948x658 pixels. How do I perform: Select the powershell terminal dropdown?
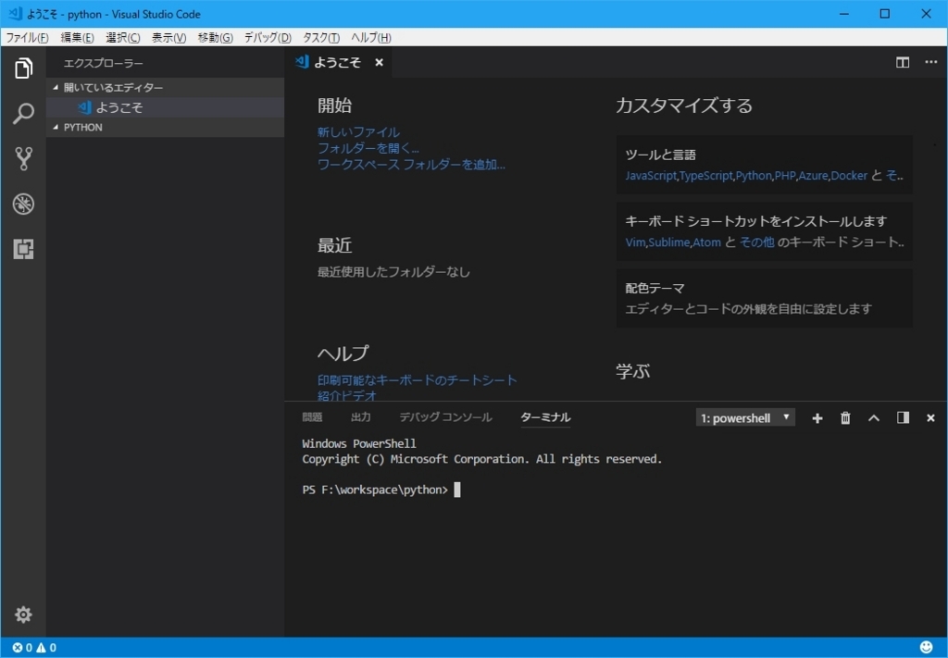[745, 418]
